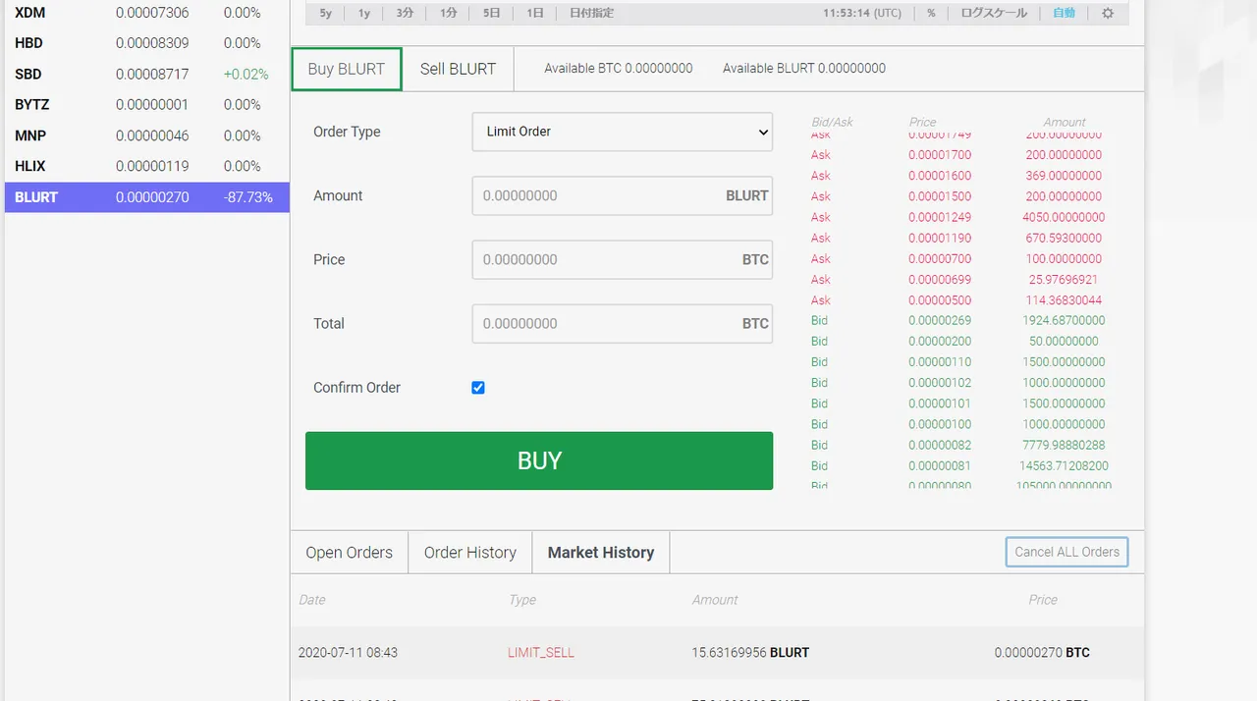This screenshot has width=1257, height=701.
Task: Click Available BTC balance text
Action: pos(619,69)
